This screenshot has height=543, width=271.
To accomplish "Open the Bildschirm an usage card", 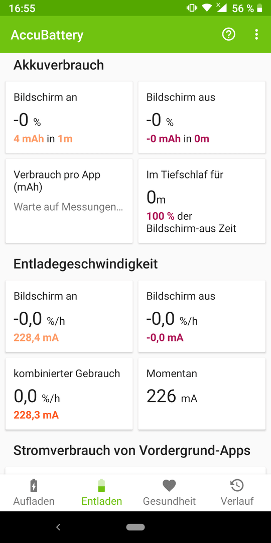I will (69, 117).
